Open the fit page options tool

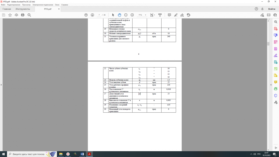153,15
